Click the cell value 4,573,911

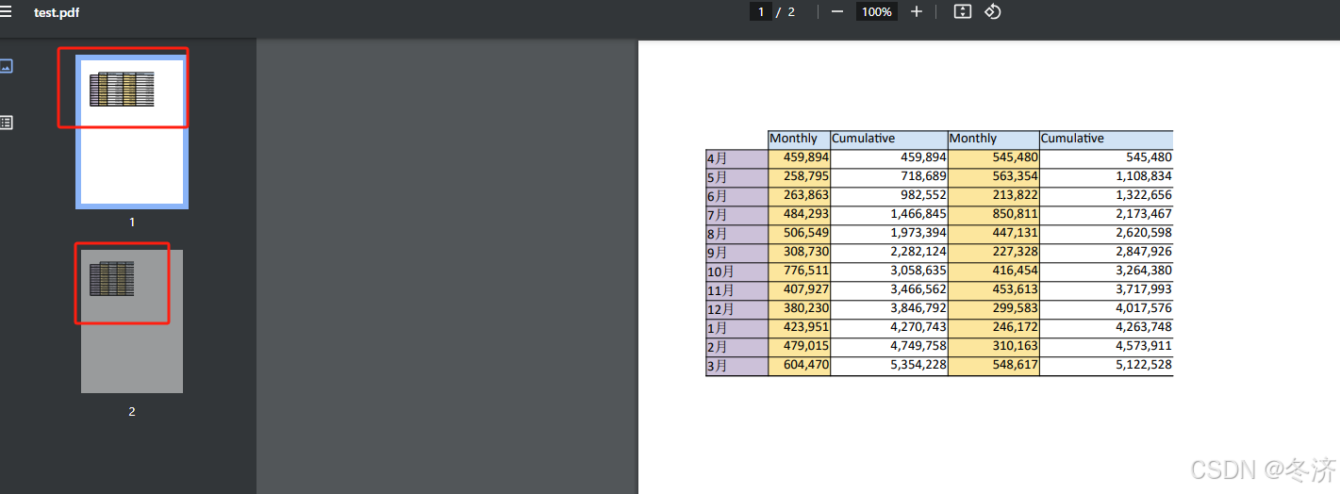pyautogui.click(x=1143, y=346)
